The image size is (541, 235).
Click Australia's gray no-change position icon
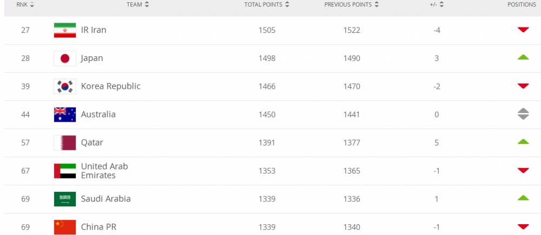523,114
